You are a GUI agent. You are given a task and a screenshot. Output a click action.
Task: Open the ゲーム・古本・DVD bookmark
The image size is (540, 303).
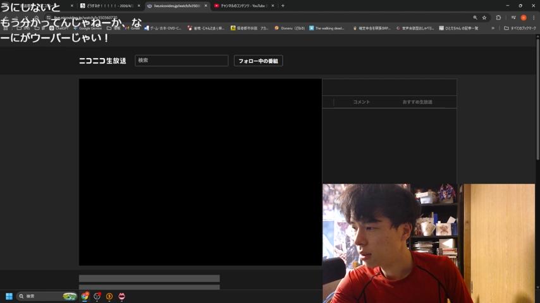[x=163, y=28]
